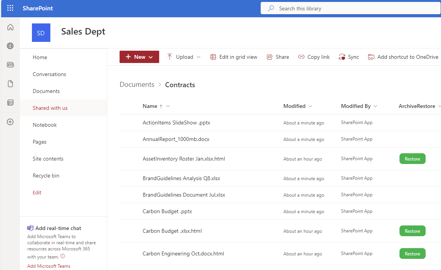Image resolution: width=441 pixels, height=270 pixels.
Task: Click the Edit navigation link
Action: point(37,192)
